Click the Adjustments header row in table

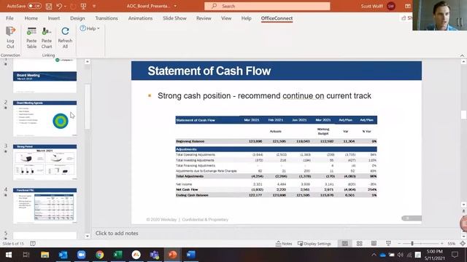pyautogui.click(x=276, y=149)
